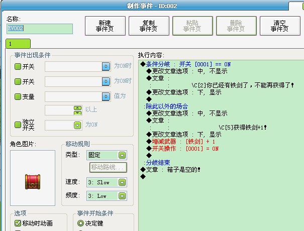Click the 清空事件页 button

(280, 26)
